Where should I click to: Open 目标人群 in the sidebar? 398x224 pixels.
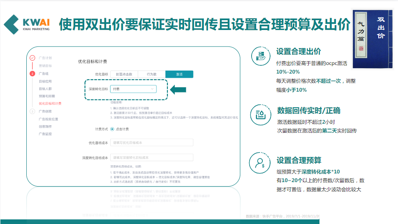point(45,89)
